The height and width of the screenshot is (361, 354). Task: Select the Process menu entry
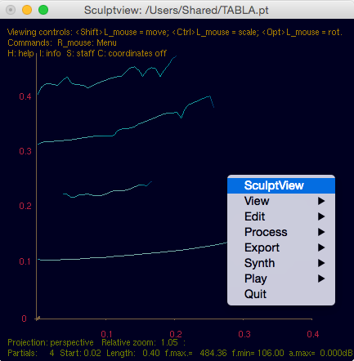point(281,232)
